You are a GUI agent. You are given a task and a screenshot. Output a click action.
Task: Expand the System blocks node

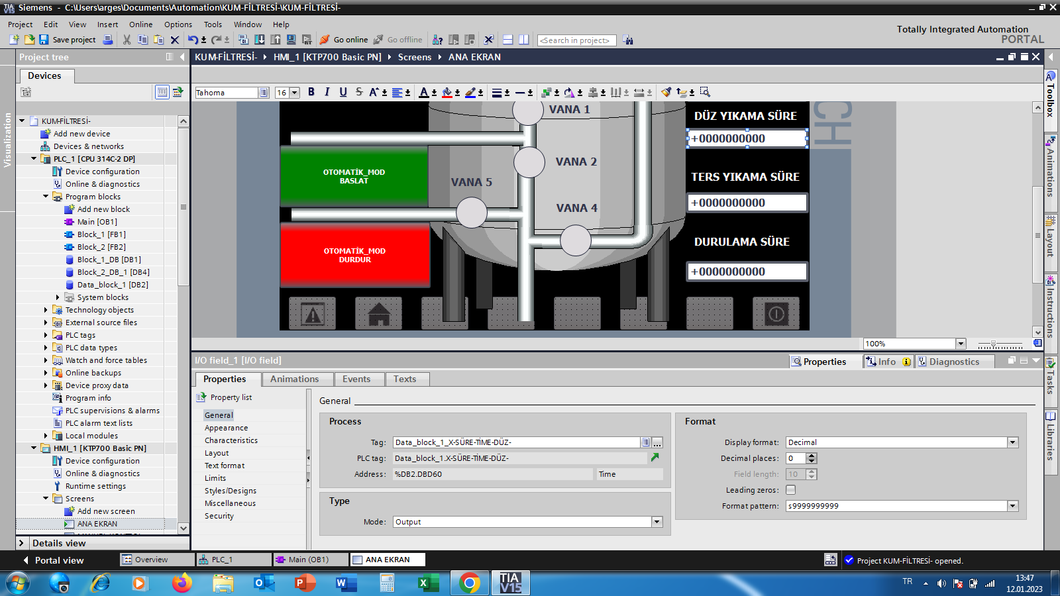(58, 297)
